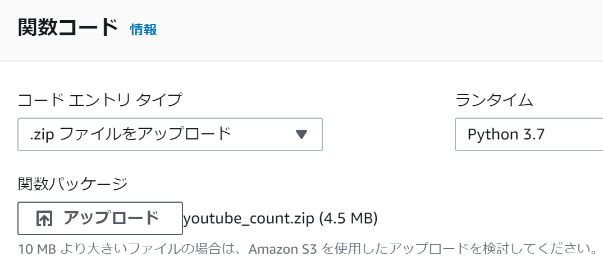Click the 関数パッケージ label

pyautogui.click(x=72, y=184)
